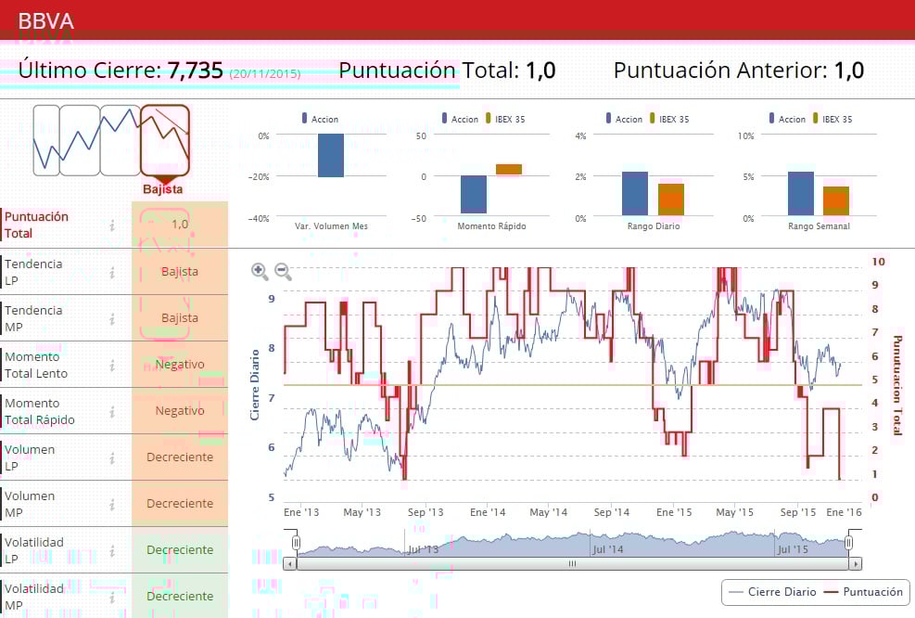Toggle Cierre Diario series in chart legend

coord(772,592)
